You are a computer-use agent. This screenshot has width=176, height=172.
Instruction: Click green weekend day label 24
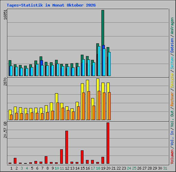pos(129,168)
